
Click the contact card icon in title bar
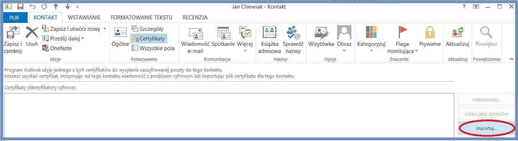coord(9,6)
